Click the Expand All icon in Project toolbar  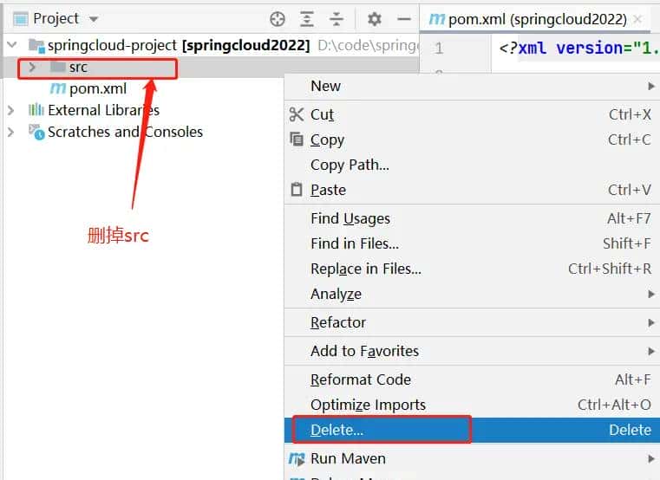pos(307,19)
